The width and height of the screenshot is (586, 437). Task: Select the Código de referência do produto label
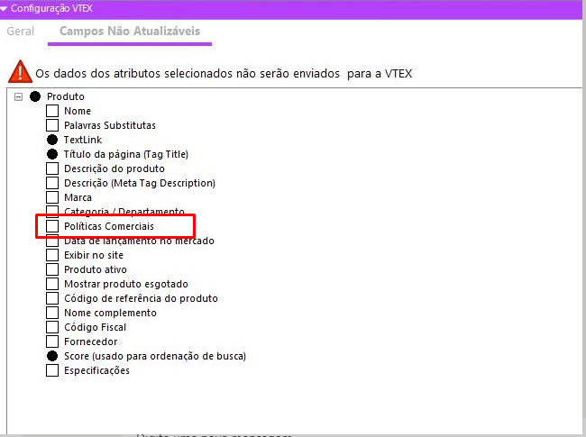[141, 298]
